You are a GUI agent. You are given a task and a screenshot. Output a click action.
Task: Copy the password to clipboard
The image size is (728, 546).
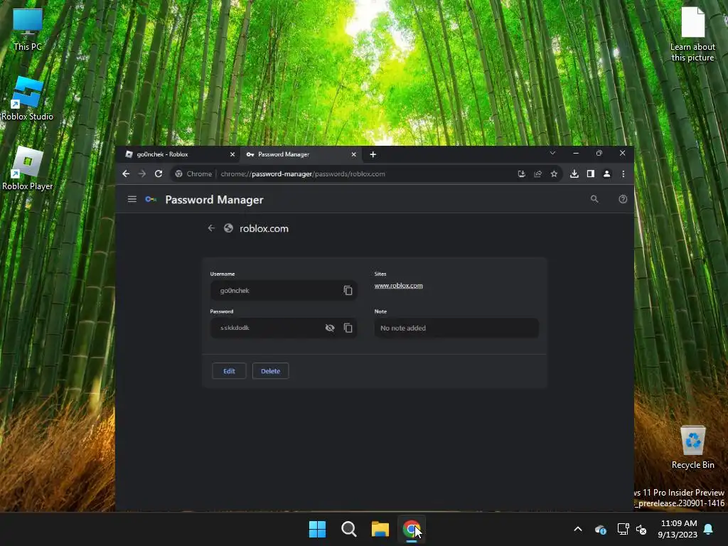(x=348, y=328)
